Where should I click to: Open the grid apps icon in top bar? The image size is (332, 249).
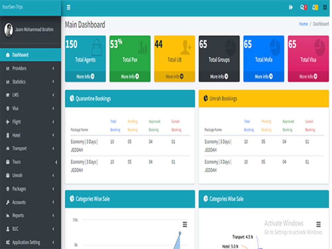(x=325, y=7)
